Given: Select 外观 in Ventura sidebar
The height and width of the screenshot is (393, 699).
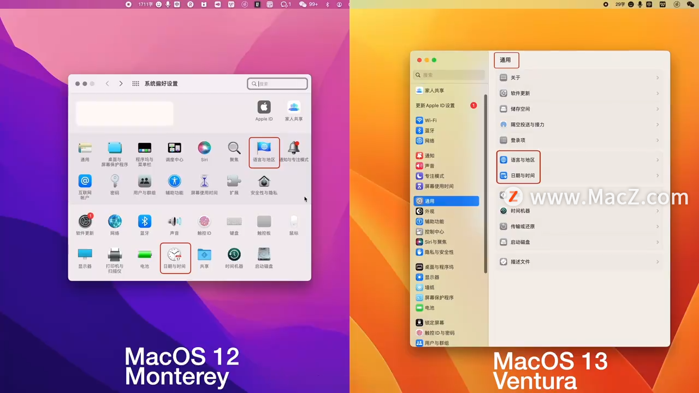Looking at the screenshot, I should click(425, 211).
